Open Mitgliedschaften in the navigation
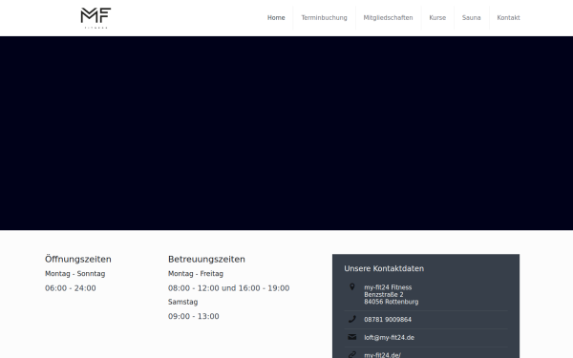Viewport: 573px width, 358px height. point(388,18)
